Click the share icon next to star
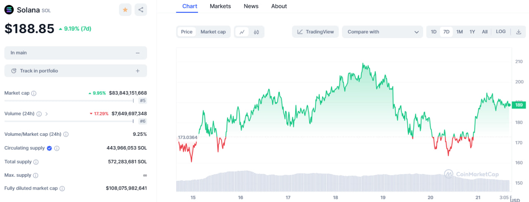 141,10
